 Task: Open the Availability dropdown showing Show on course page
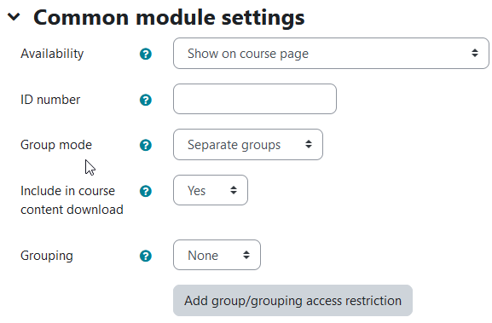[x=331, y=54]
